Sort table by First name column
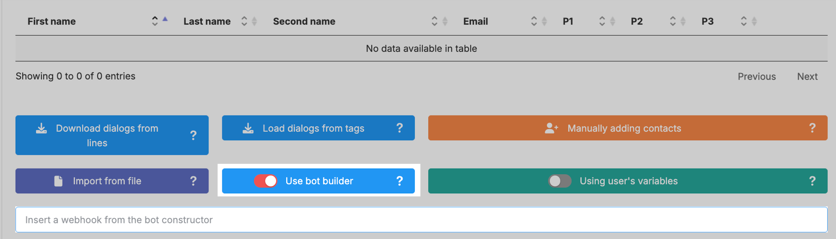 pos(51,21)
